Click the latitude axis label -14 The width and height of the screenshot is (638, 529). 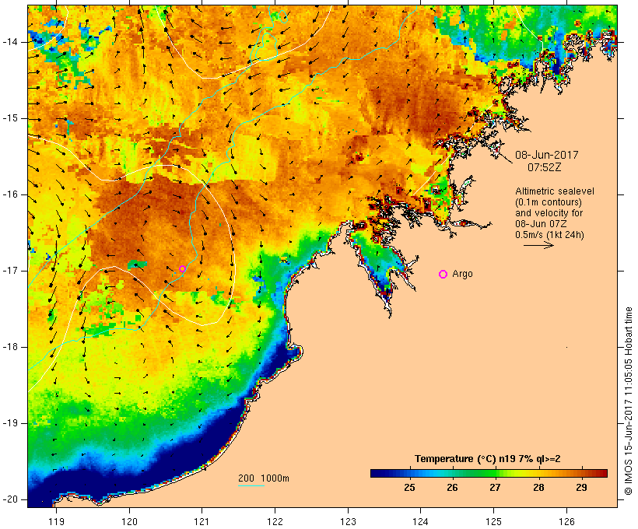(x=10, y=42)
